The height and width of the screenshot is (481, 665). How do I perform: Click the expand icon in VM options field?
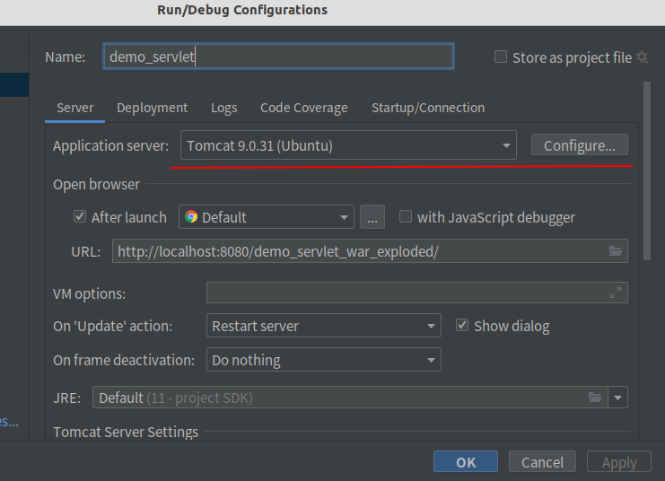tap(616, 293)
